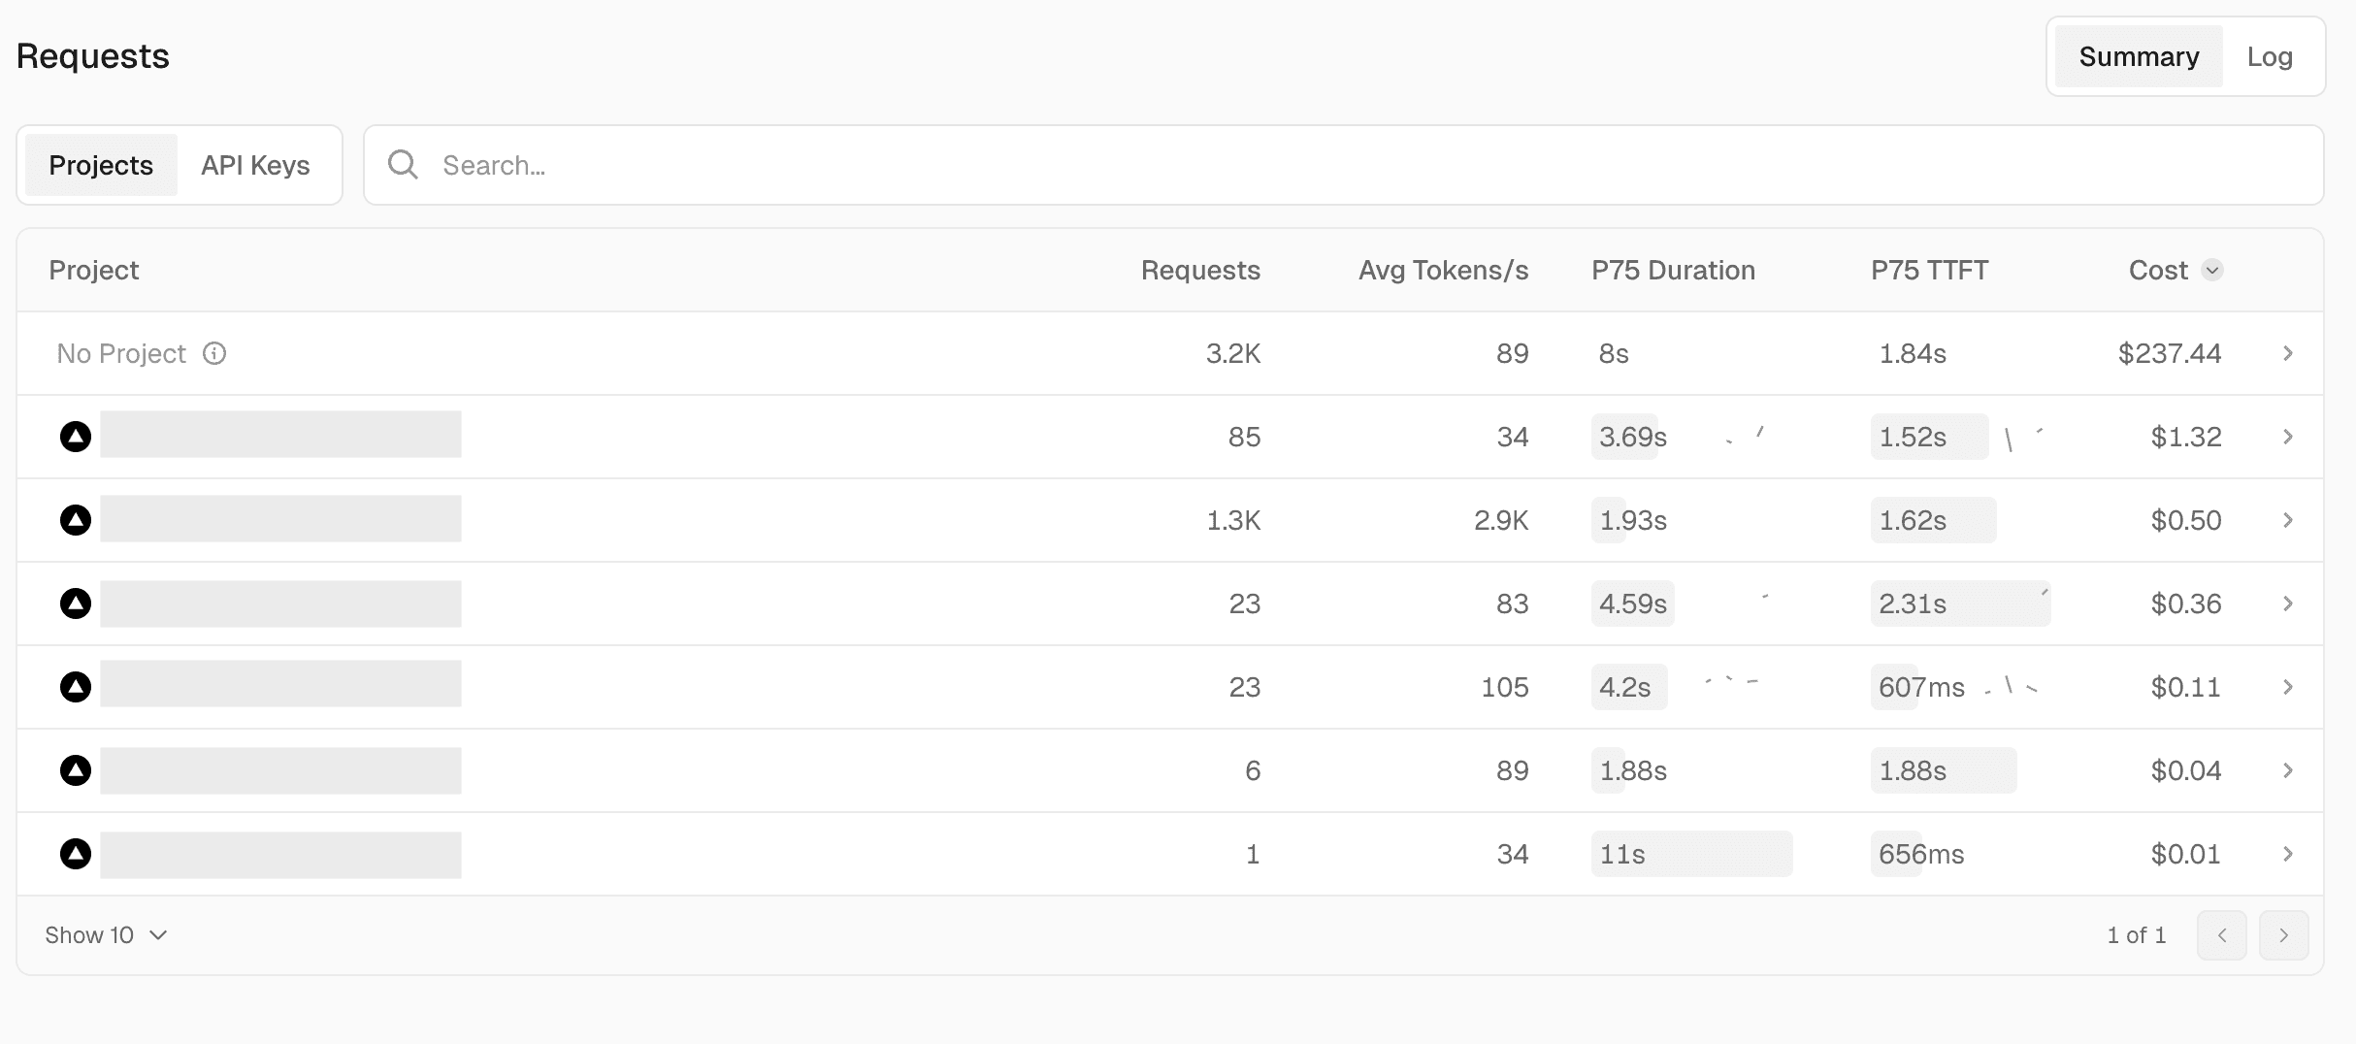The height and width of the screenshot is (1044, 2356).
Task: Go to the previous page of results
Action: click(2221, 935)
